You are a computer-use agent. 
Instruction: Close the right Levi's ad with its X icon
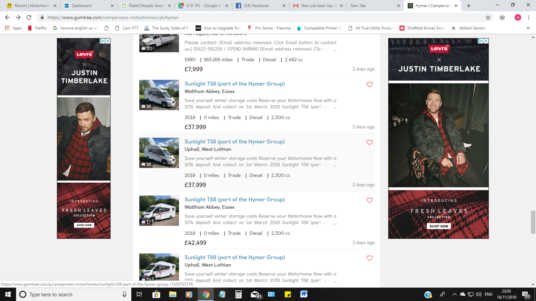486,41
